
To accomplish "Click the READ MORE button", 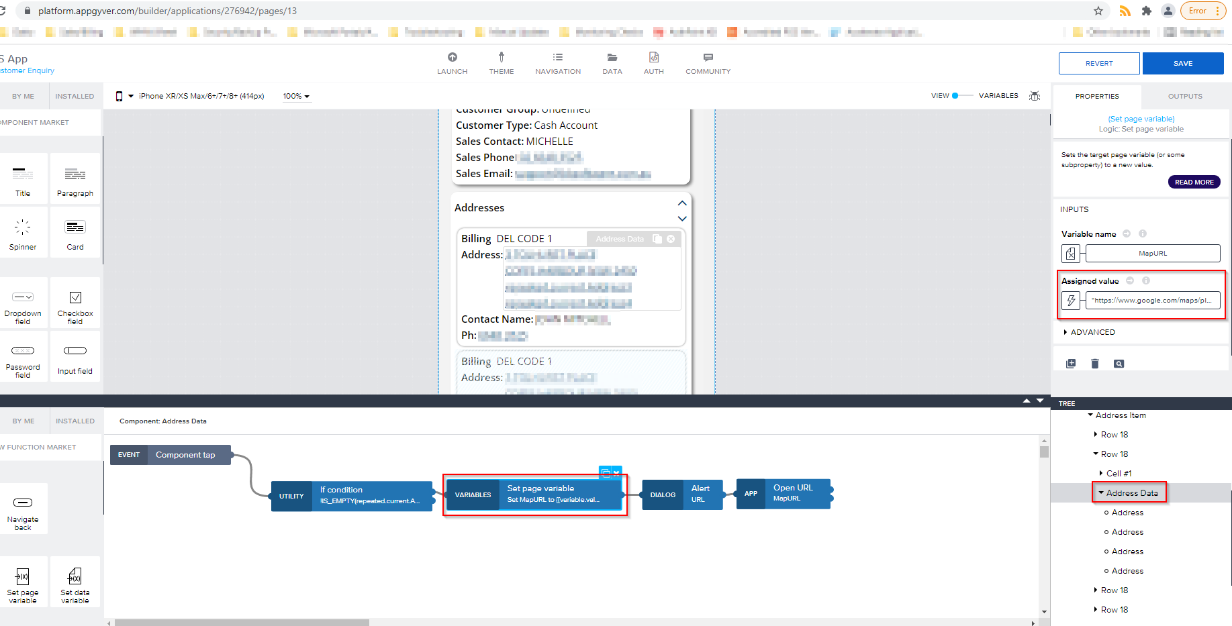I will click(x=1194, y=182).
